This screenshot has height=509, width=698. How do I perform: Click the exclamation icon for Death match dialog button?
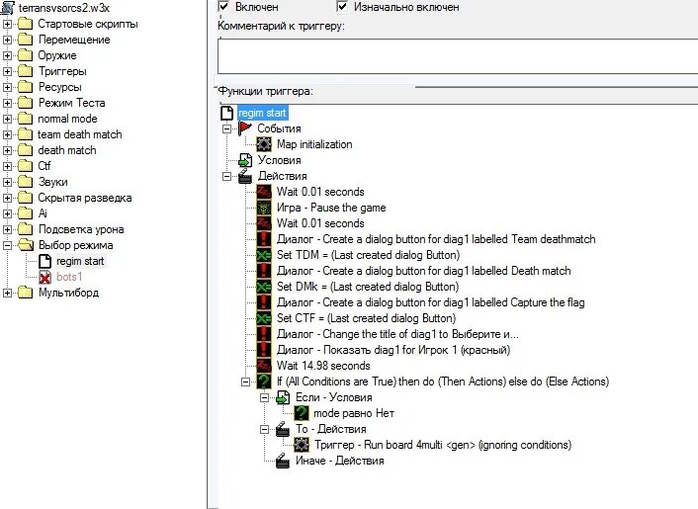(x=264, y=271)
